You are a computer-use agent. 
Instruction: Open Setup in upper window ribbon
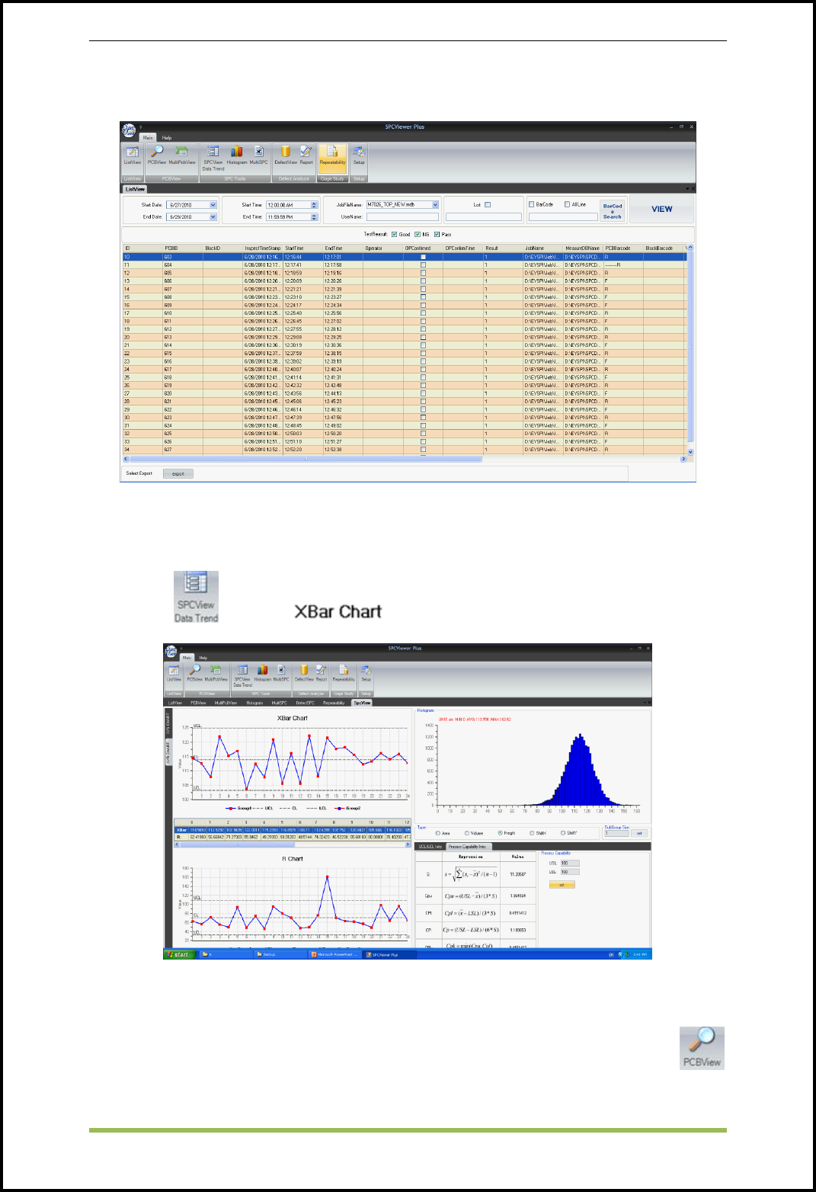359,155
